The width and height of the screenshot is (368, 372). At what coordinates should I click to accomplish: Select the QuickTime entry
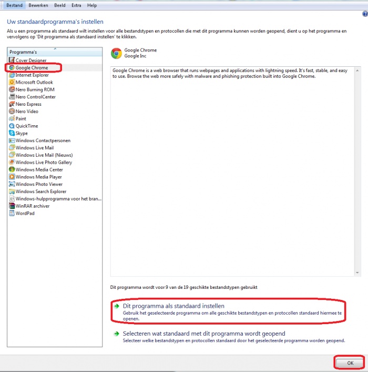tap(27, 126)
